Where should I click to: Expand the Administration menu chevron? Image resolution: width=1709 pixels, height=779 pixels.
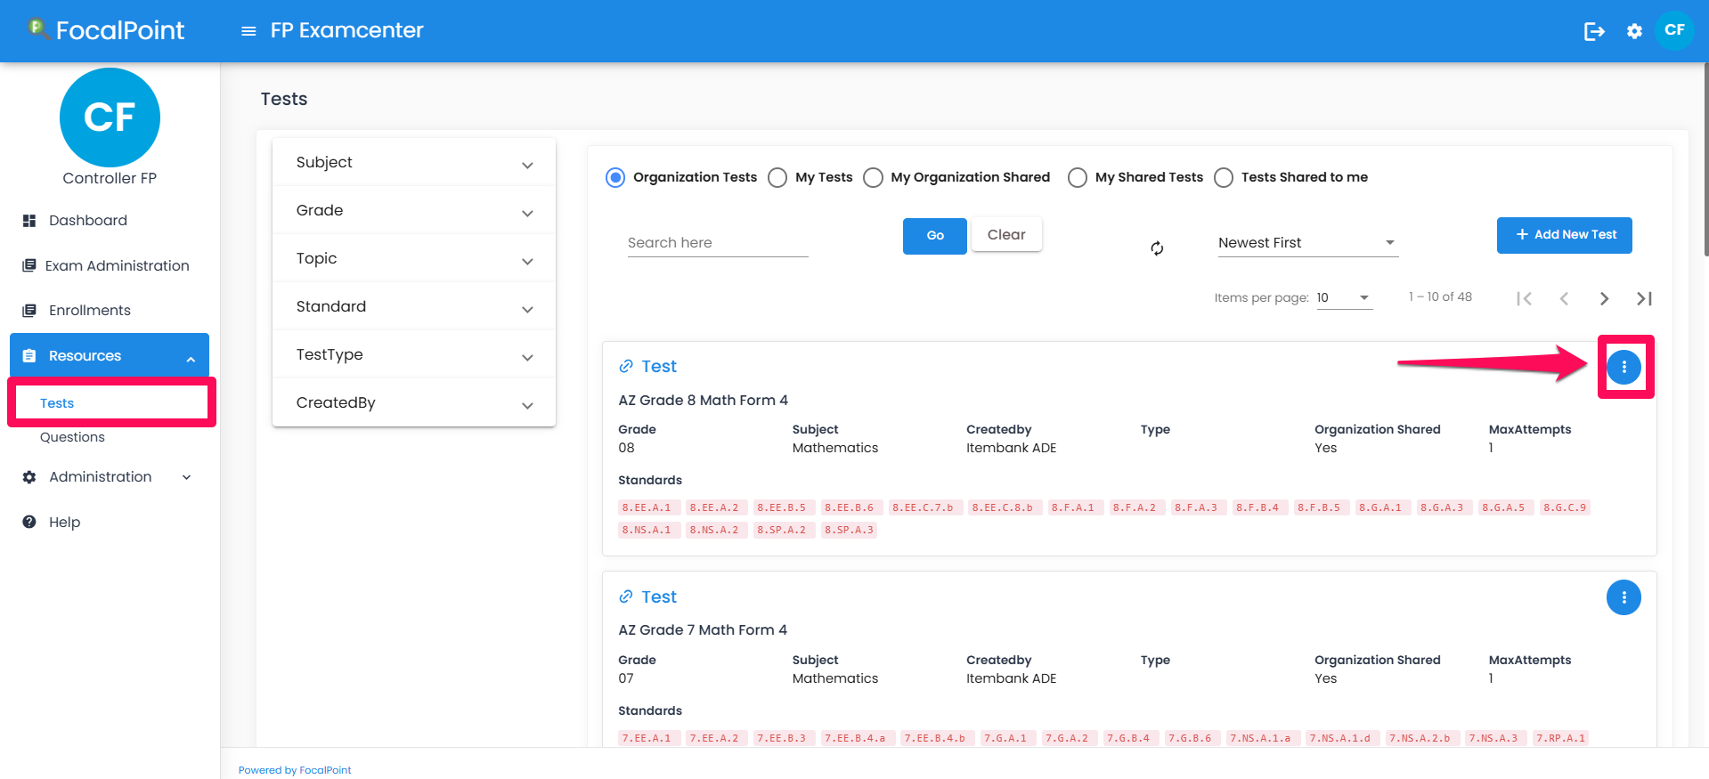(187, 477)
